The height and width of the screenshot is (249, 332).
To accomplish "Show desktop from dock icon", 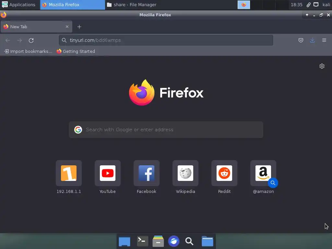I will (124, 241).
